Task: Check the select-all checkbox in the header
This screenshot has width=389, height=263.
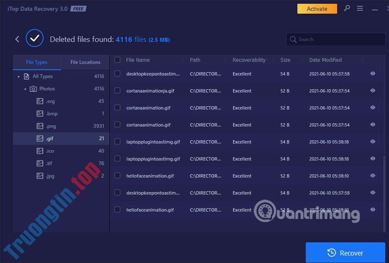Action: click(117, 60)
